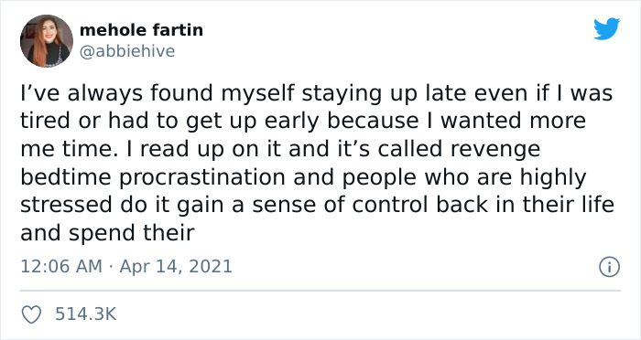
Task: Select the Apr 14, 2021 date
Action: tap(176, 267)
